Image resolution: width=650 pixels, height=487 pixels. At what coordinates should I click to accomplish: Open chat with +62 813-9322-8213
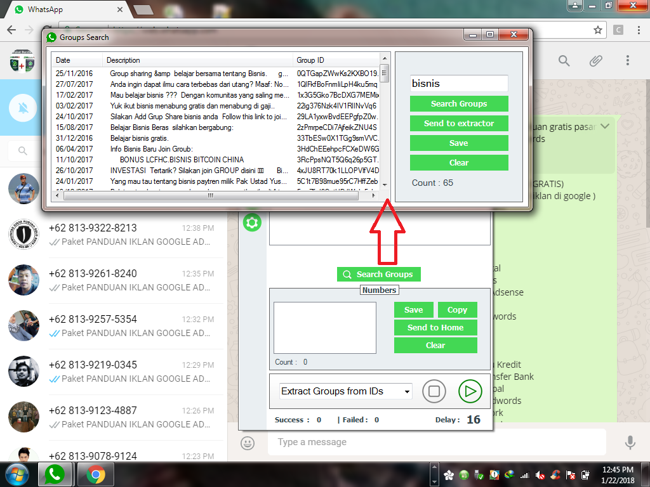tap(114, 235)
